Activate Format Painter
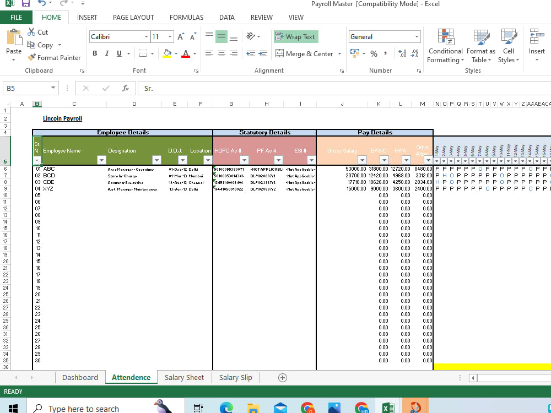This screenshot has height=413, width=551. point(54,58)
